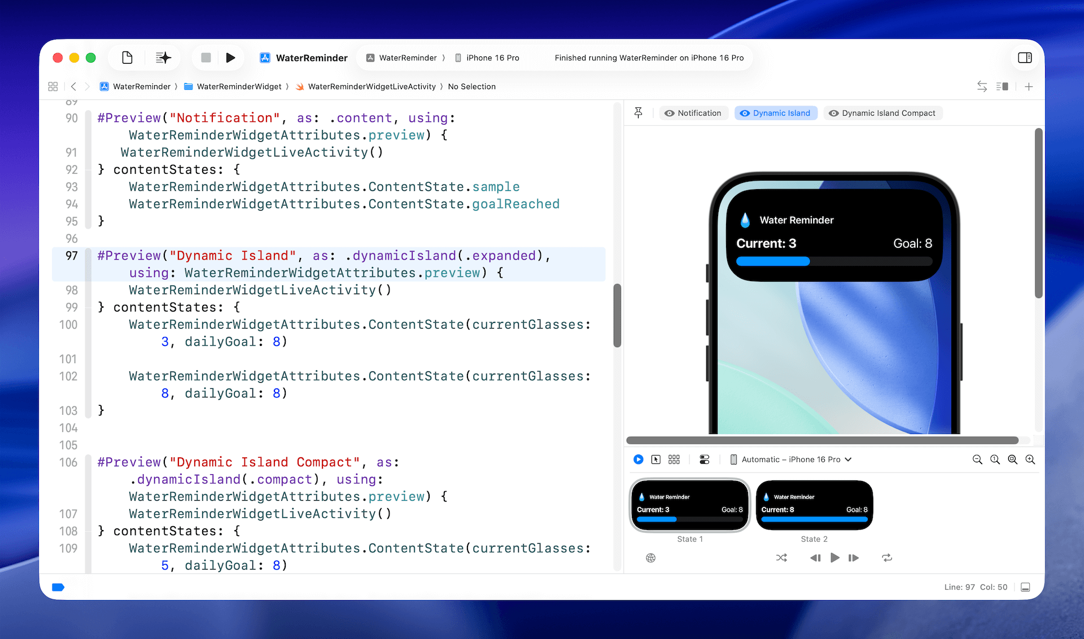The width and height of the screenshot is (1084, 639).
Task: Open Automatic – iPhone 16 Pro device dropdown
Action: point(792,459)
